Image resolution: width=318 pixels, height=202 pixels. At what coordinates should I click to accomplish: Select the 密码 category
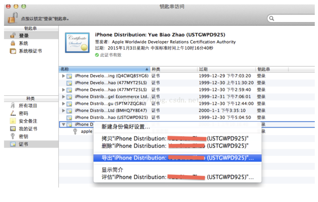click(31, 114)
